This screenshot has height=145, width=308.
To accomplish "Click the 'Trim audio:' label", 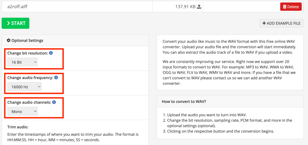I will point(18,127).
